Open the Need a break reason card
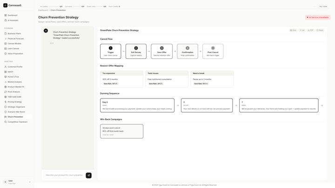335x188 pixels. pyautogui.click(x=212, y=79)
